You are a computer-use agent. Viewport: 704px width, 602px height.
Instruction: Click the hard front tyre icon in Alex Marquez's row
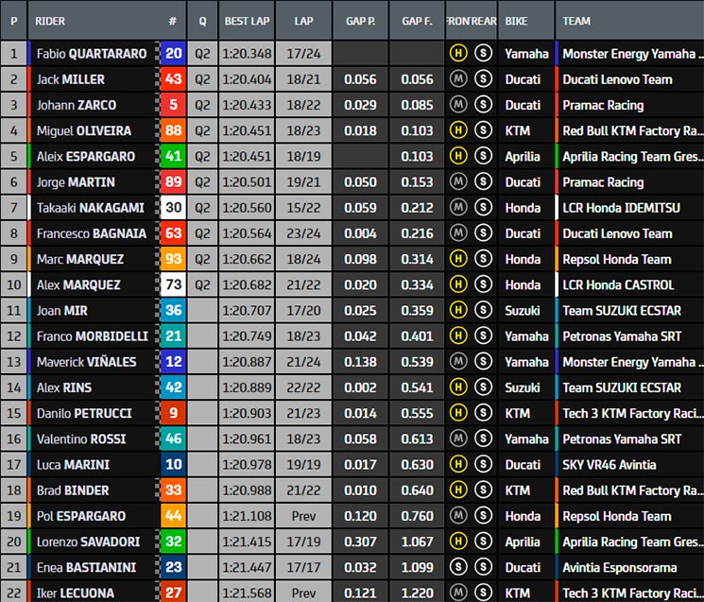(458, 284)
